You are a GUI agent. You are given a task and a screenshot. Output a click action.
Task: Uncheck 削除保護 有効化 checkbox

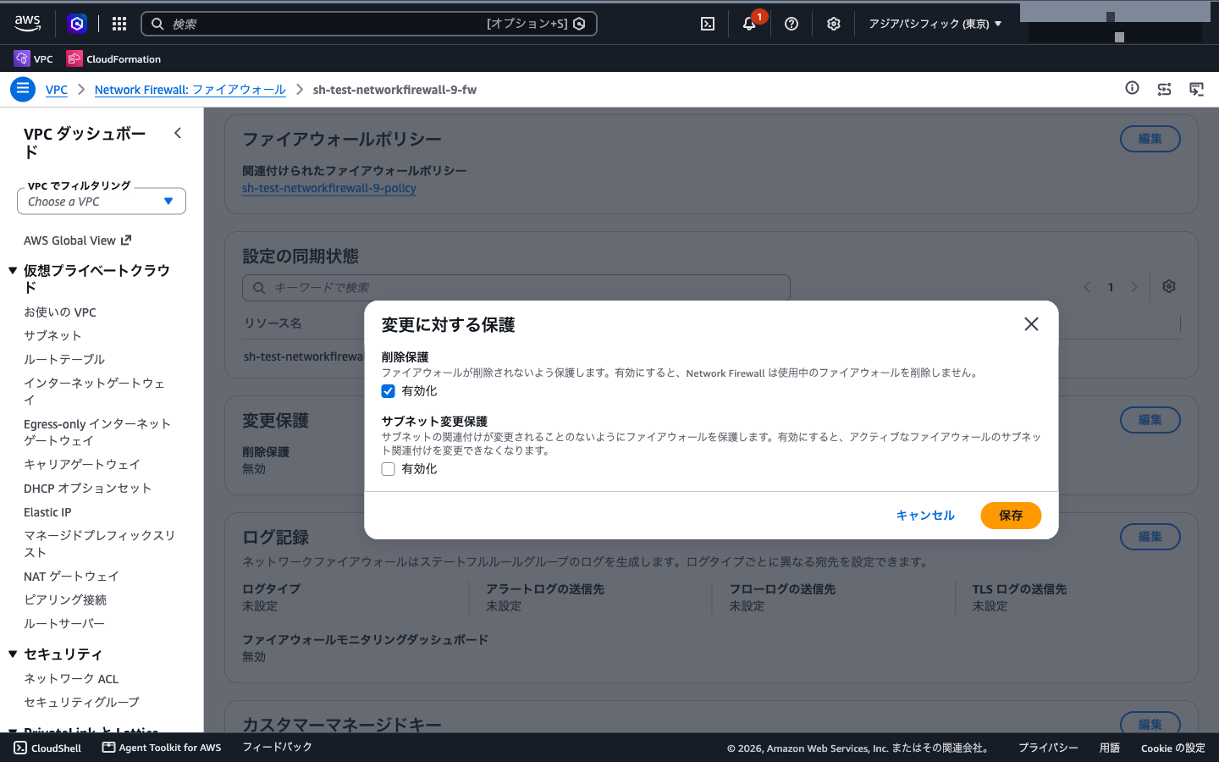388,391
